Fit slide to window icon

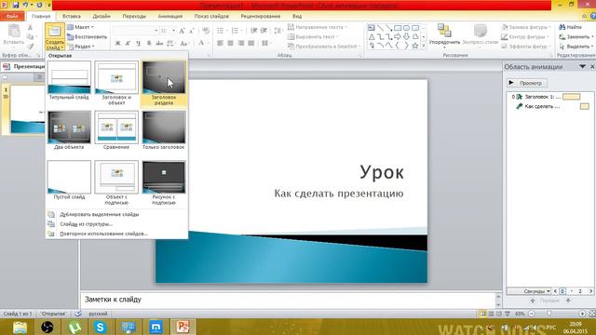coord(592,314)
